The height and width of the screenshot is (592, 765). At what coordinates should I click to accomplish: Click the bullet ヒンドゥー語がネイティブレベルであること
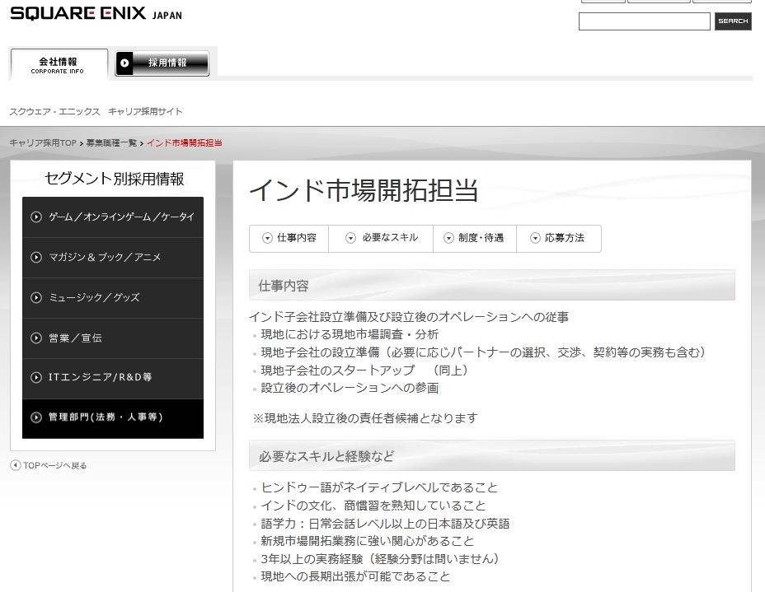(379, 487)
